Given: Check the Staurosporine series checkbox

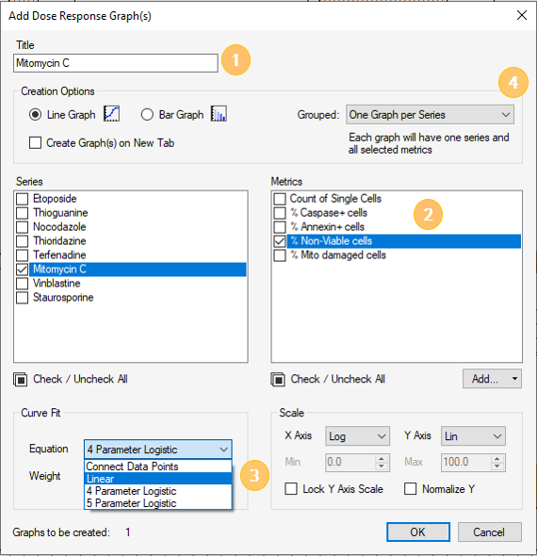Looking at the screenshot, I should [x=22, y=298].
